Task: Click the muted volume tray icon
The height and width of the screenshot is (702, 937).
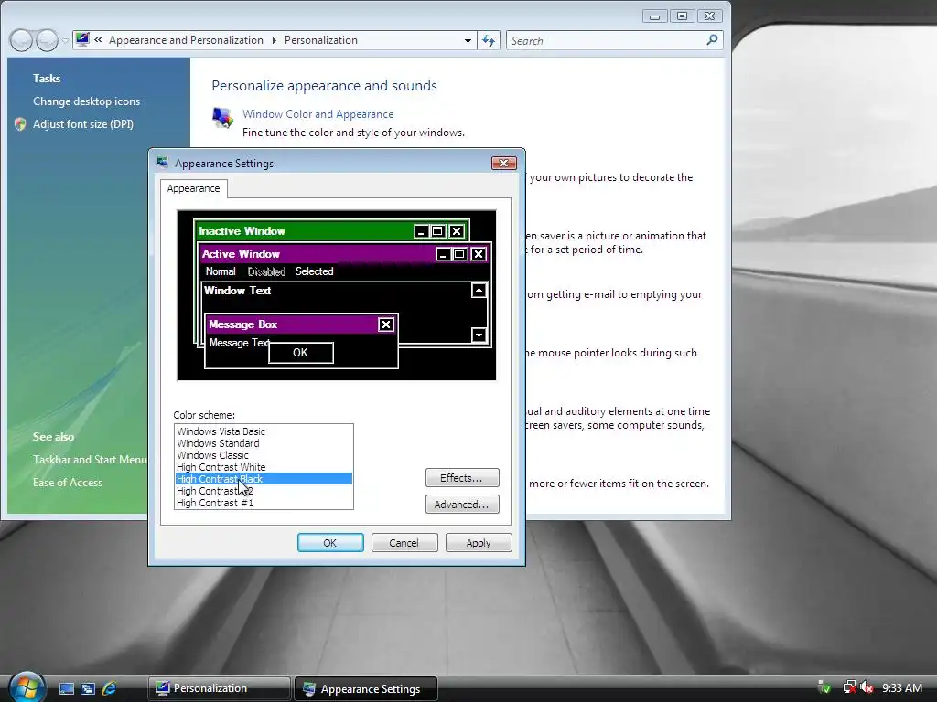Action: pos(867,687)
